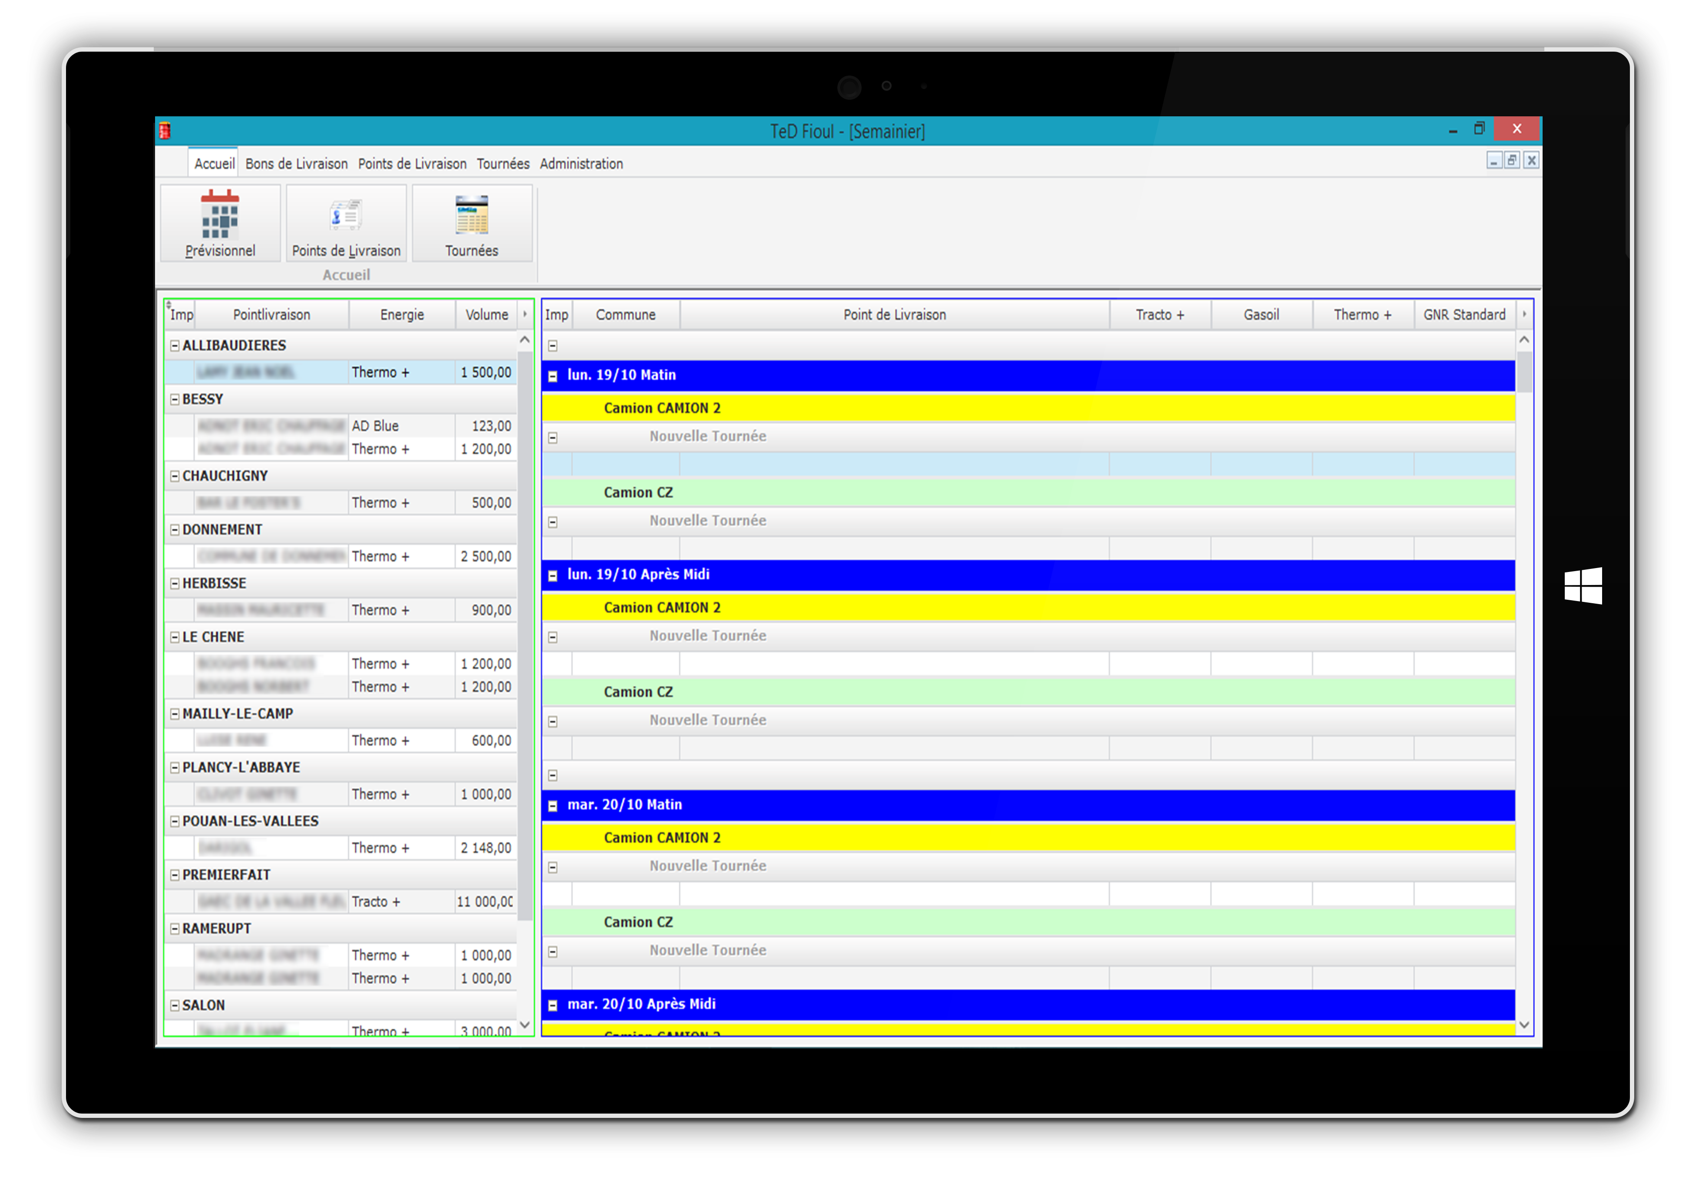Collapse the ALLIBAUDIERES group

[175, 345]
